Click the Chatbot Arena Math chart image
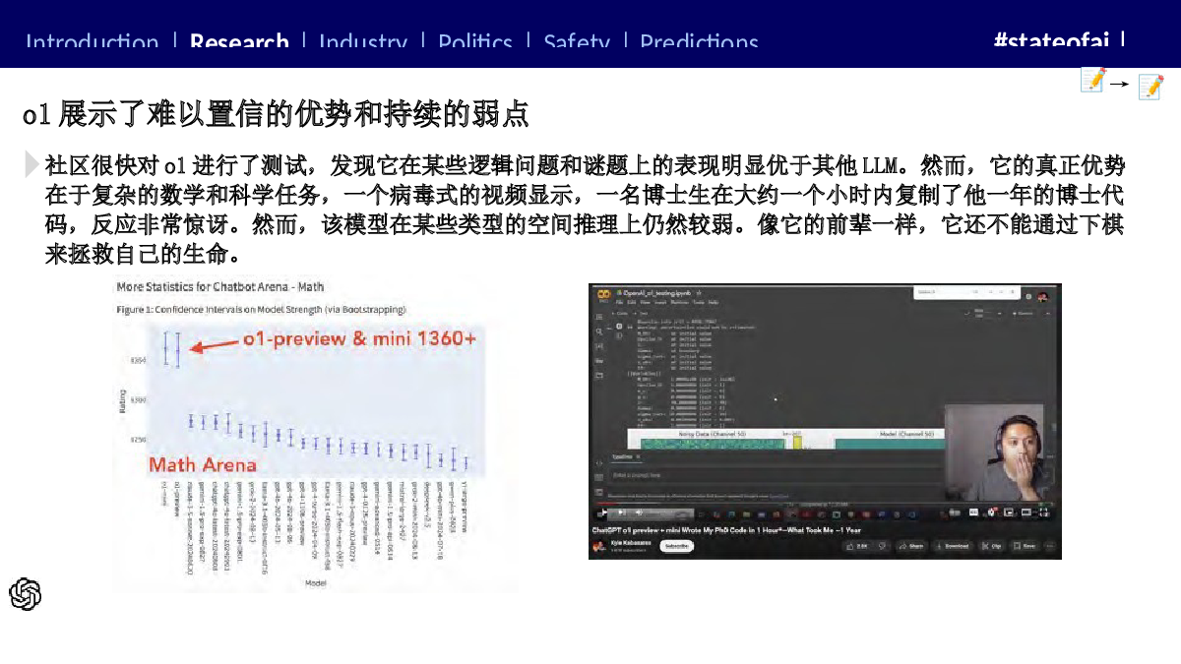Image resolution: width=1181 pixels, height=664 pixels. (316, 435)
